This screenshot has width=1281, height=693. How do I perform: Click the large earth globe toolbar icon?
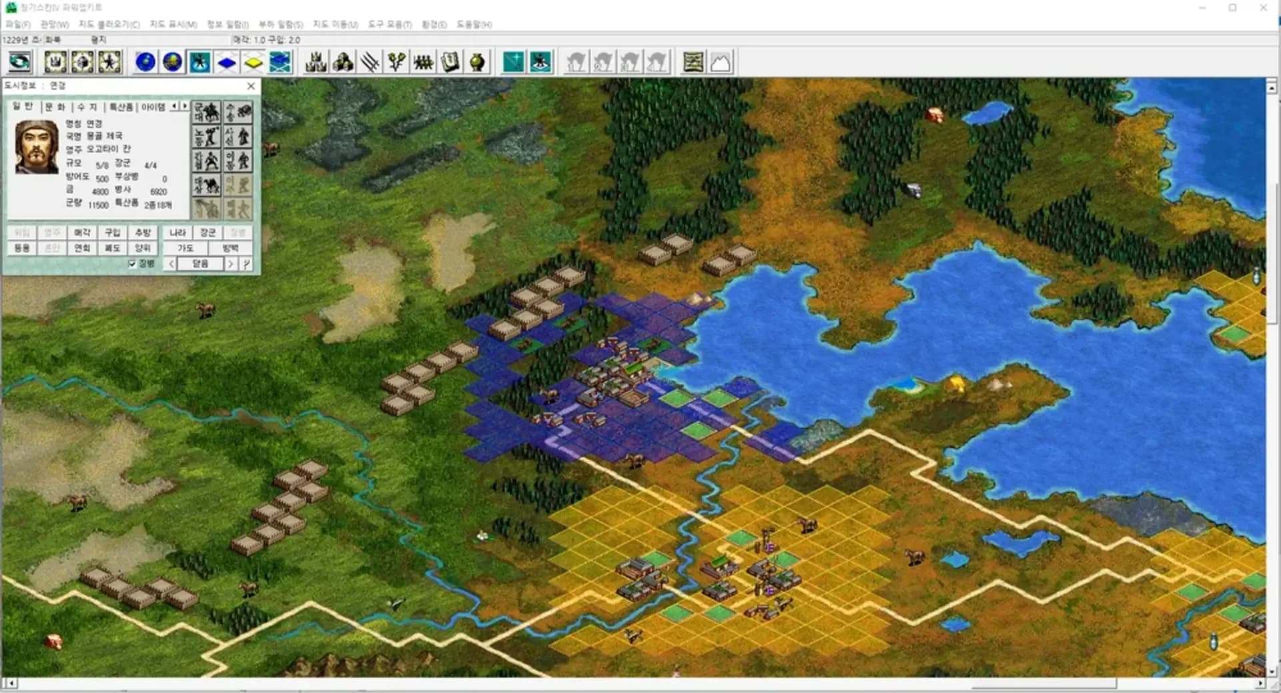pyautogui.click(x=172, y=63)
